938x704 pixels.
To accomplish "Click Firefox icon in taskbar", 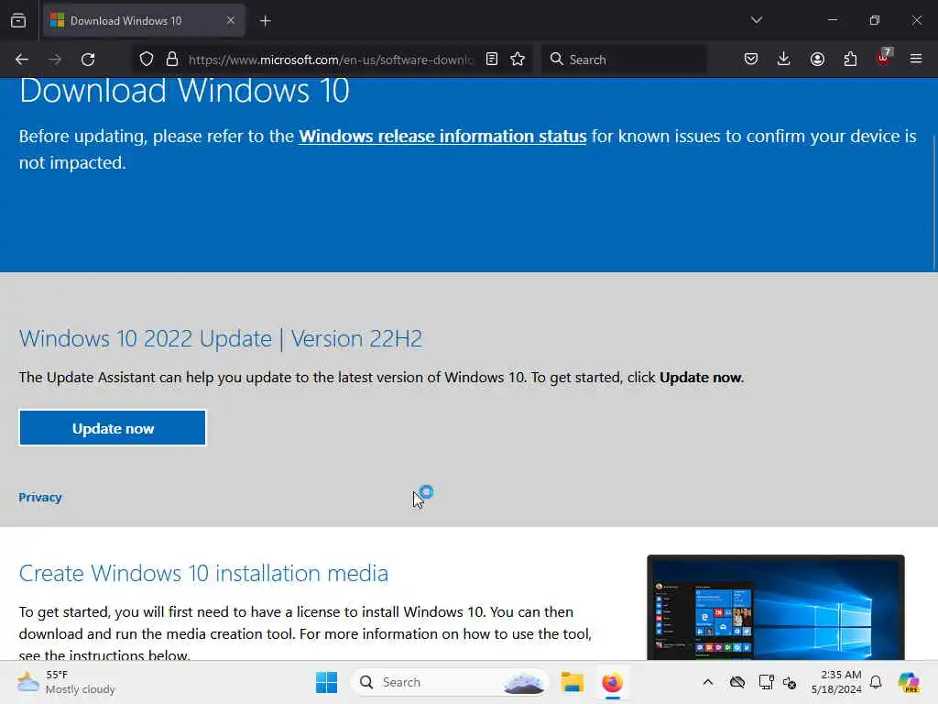I will [x=612, y=682].
